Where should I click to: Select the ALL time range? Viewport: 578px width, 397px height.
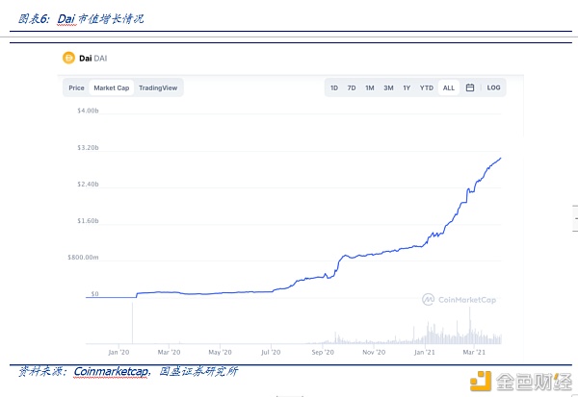point(449,87)
